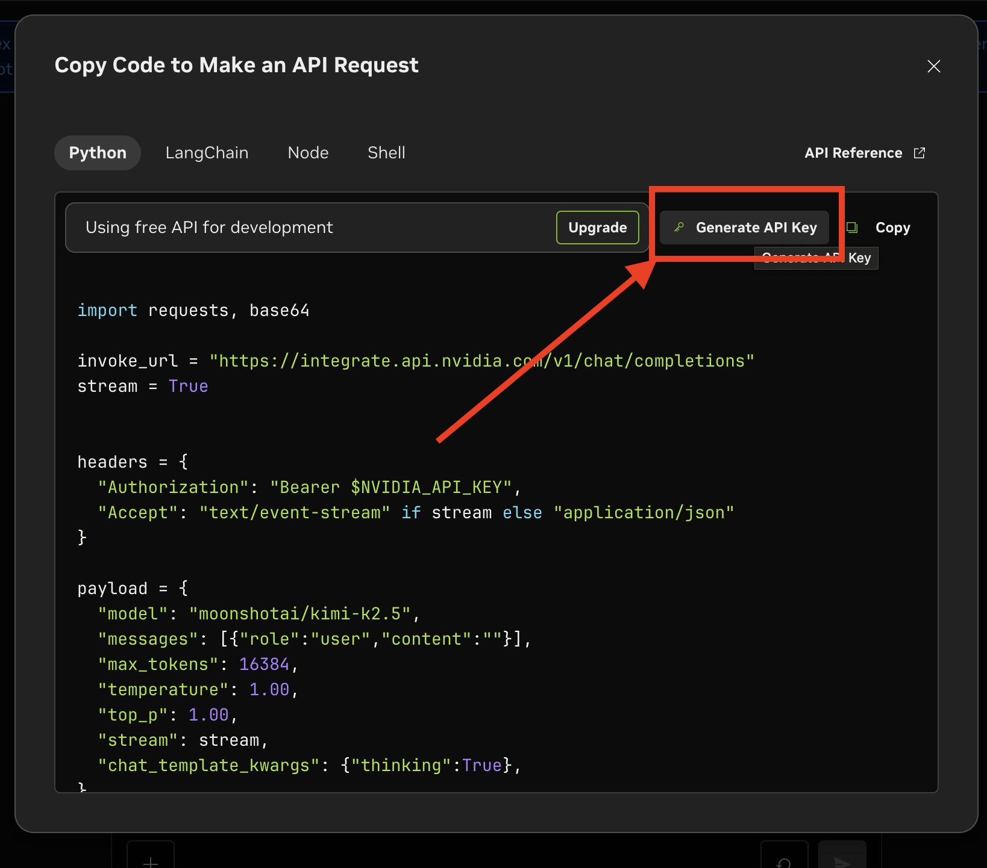Click the key icon on Generate API Key
Image resolution: width=987 pixels, height=868 pixels.
pyautogui.click(x=678, y=227)
